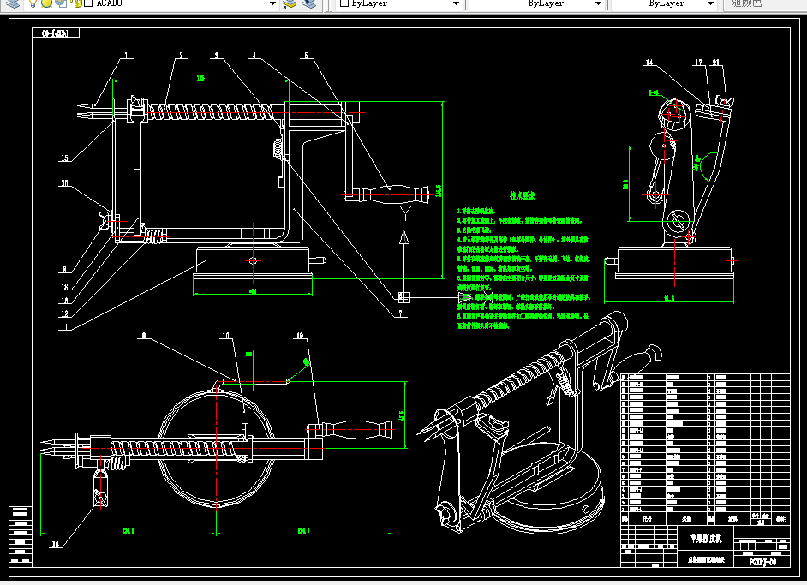Click the 代号 column header in parts list
The image size is (807, 585).
coord(647,519)
